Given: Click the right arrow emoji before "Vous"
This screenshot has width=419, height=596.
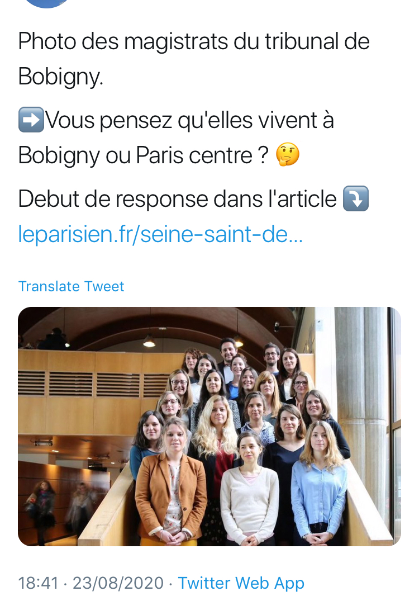Looking at the screenshot, I should coord(31,120).
